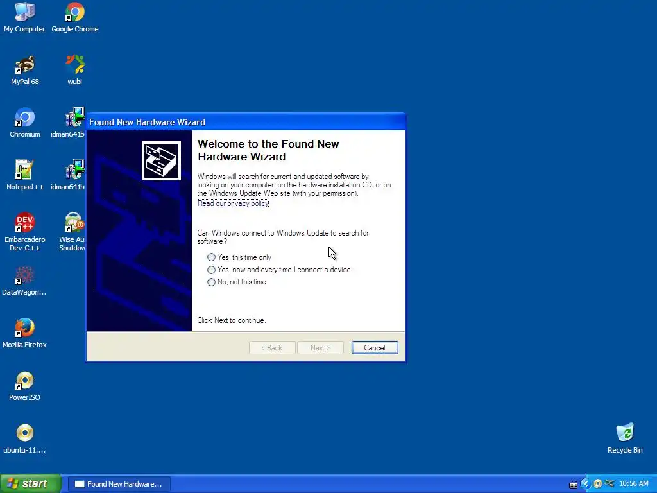Select the MyPal 68 desktop shortcut
Viewport: 657px width, 493px height.
coord(25,70)
